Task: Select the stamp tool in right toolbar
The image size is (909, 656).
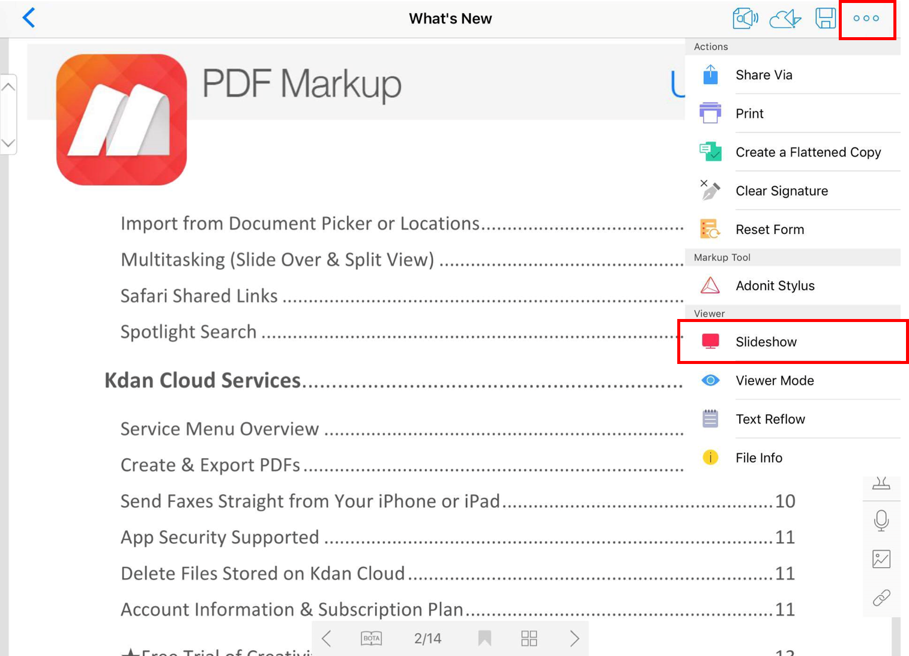Action: 881,483
